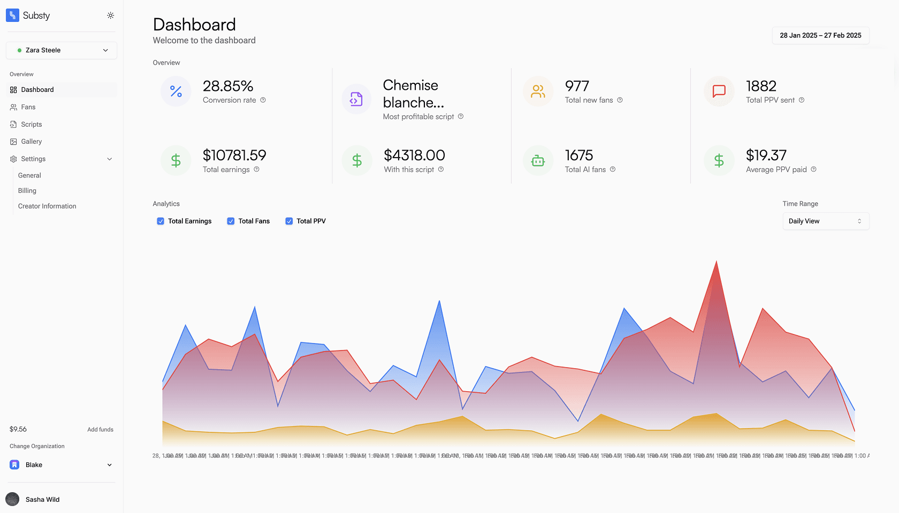Click Add funds link
This screenshot has width=899, height=513.
101,430
